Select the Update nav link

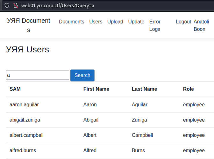coord(136,22)
